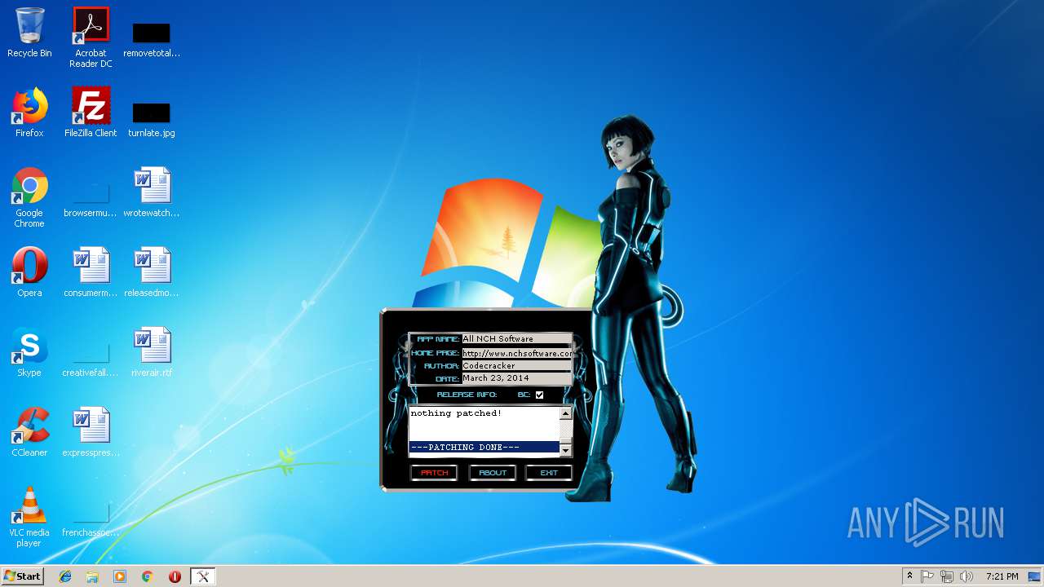
Task: Click Opera icon in taskbar
Action: coord(175,576)
